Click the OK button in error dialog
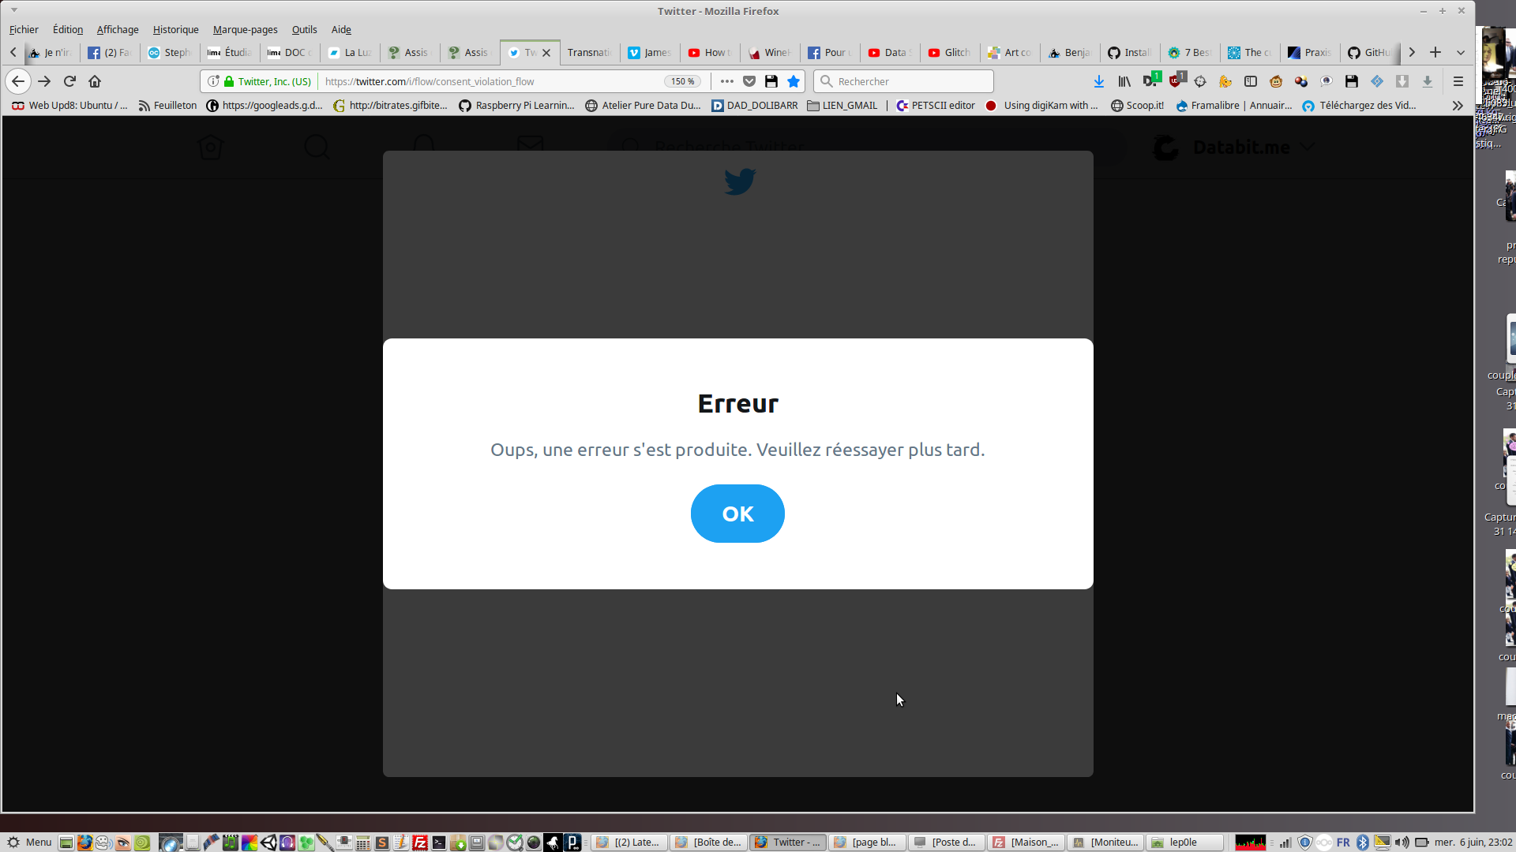Image resolution: width=1516 pixels, height=852 pixels. click(737, 514)
